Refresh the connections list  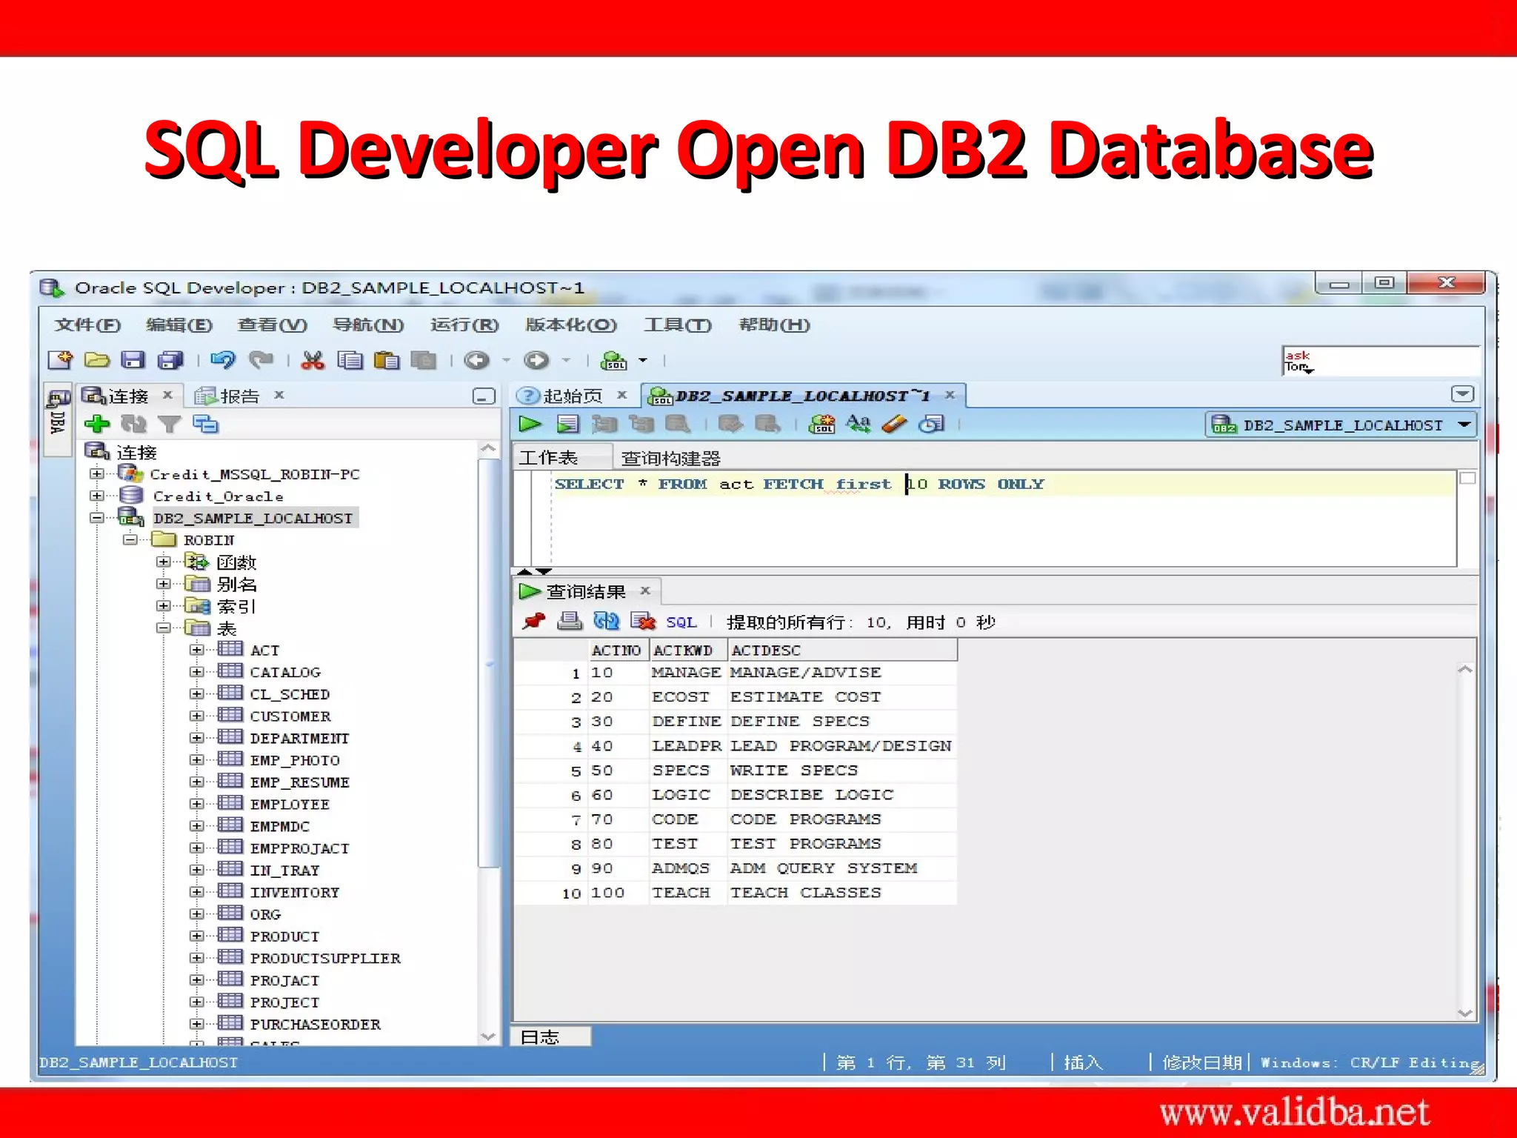[x=133, y=424]
